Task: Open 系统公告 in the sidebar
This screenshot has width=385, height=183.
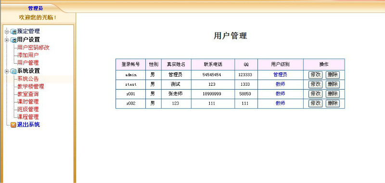Action: [28, 79]
